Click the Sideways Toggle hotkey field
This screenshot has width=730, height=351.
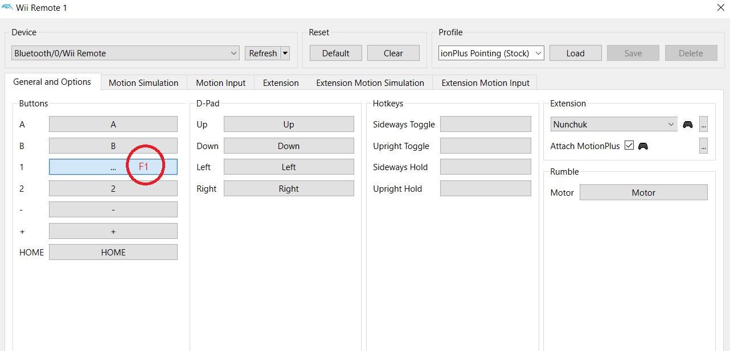[486, 124]
